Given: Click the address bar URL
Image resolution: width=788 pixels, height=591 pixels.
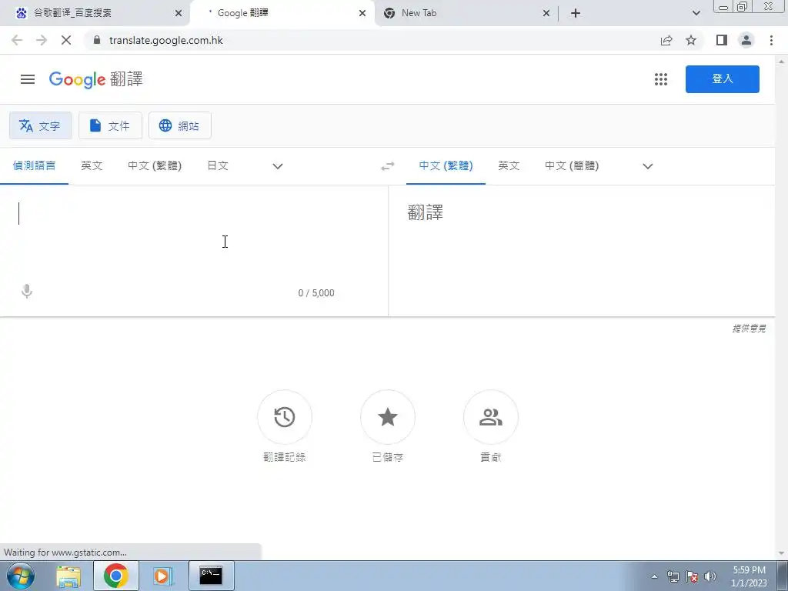Looking at the screenshot, I should click(166, 40).
